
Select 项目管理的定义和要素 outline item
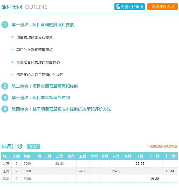[x=35, y=37]
